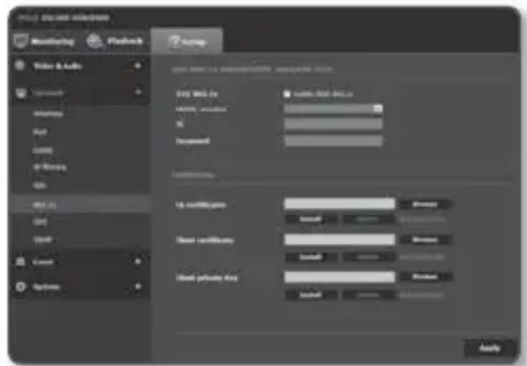This screenshot has width=527, height=366.
Task: Collapse the Network menu arrow
Action: pyautogui.click(x=137, y=92)
